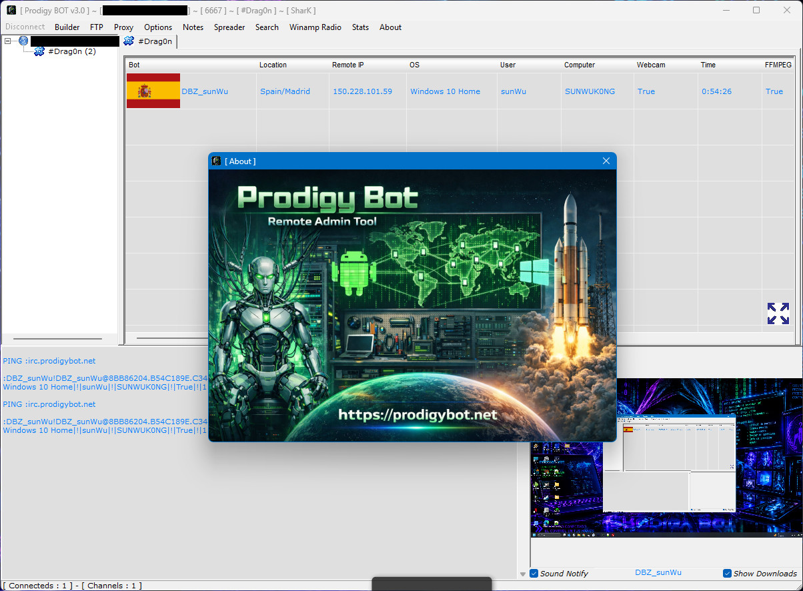Click the sunWu user cell

point(513,91)
